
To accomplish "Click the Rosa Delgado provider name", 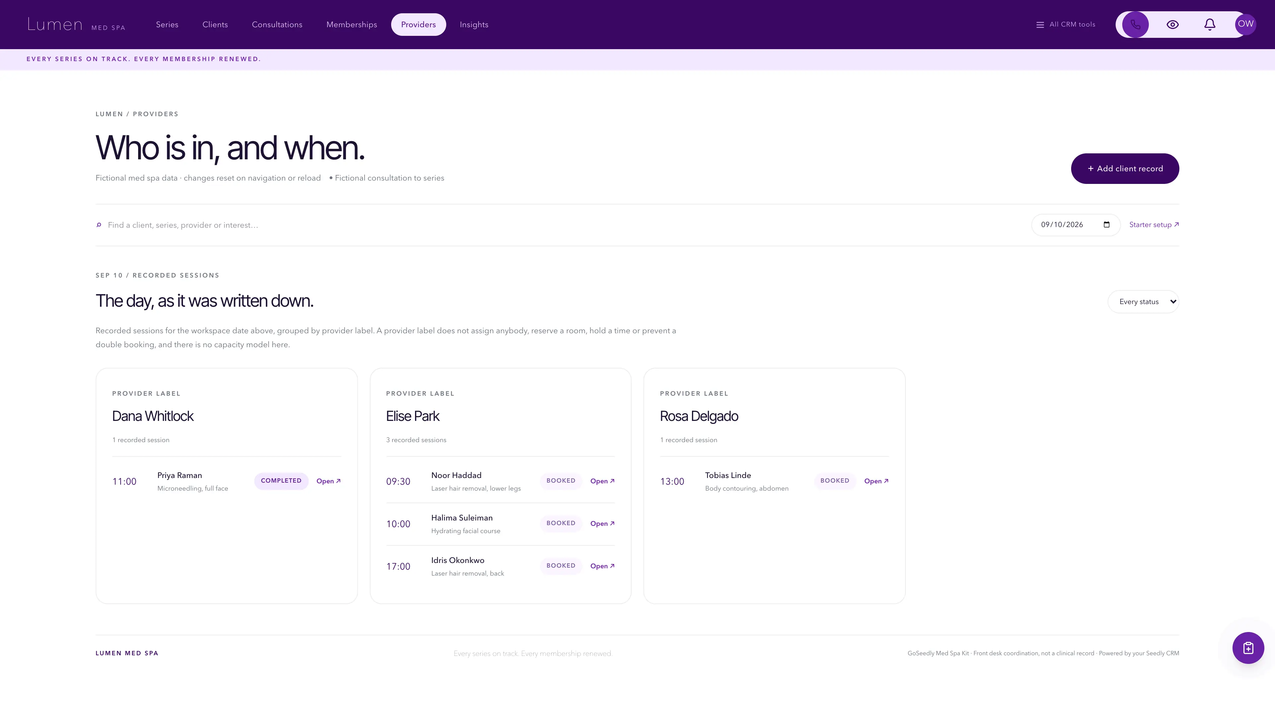I will point(699,416).
